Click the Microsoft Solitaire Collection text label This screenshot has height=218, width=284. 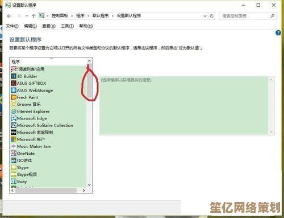coord(45,125)
